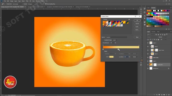
Task: Select the right opacity stop above gradient
Action: 139,45
